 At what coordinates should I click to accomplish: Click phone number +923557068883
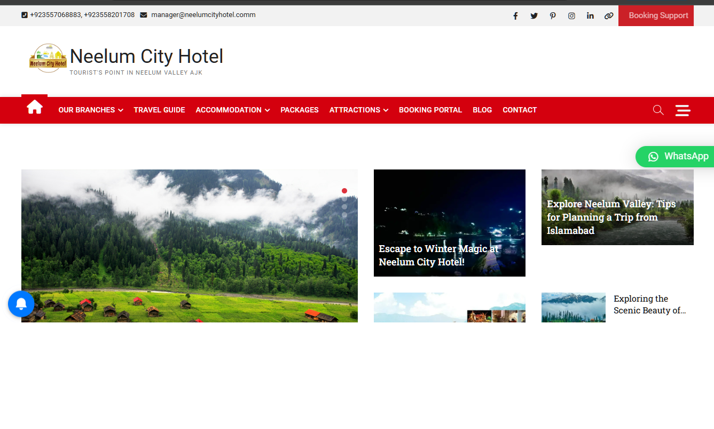click(56, 15)
